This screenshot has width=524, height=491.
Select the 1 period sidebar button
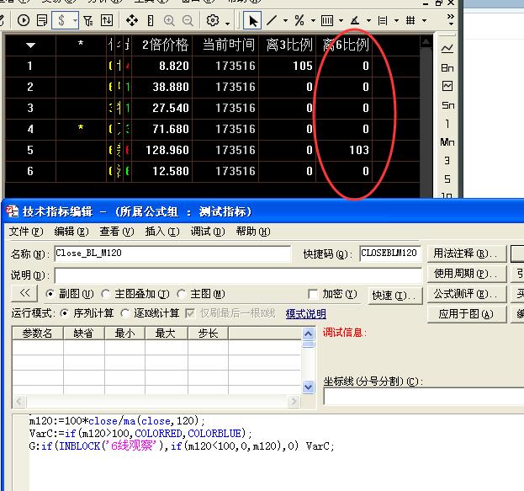tap(447, 124)
